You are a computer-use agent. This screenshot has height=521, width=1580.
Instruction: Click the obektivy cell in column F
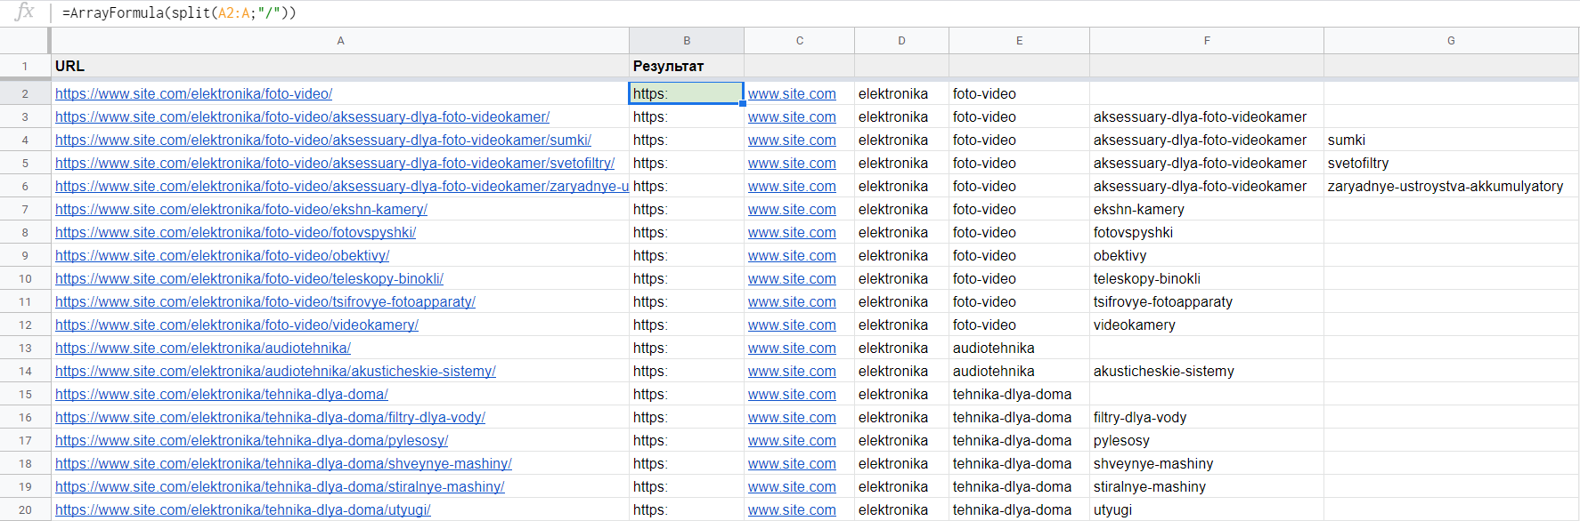tap(1207, 255)
